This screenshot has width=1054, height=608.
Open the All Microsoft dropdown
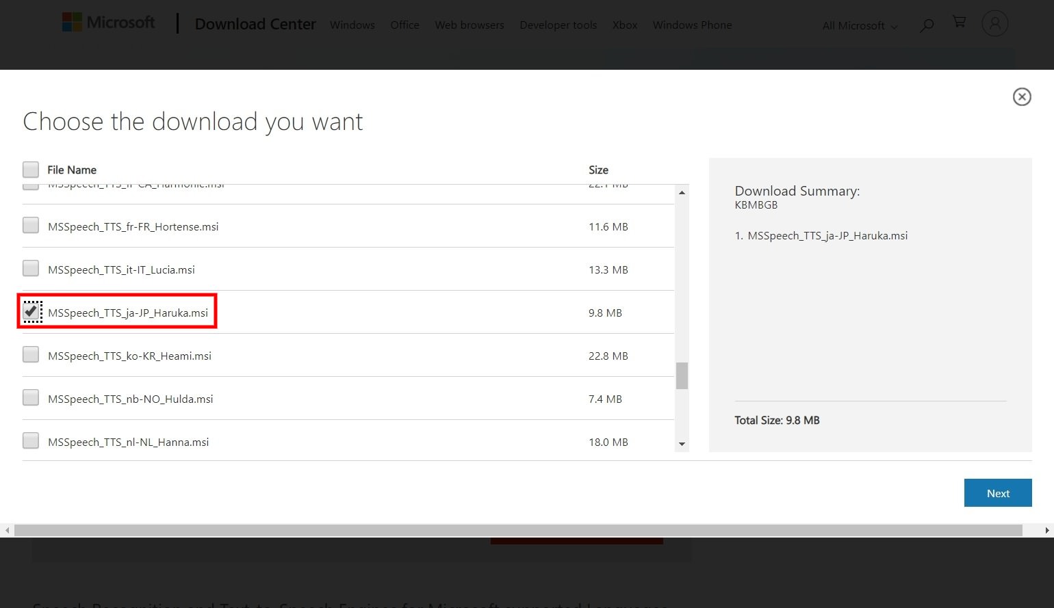(858, 25)
